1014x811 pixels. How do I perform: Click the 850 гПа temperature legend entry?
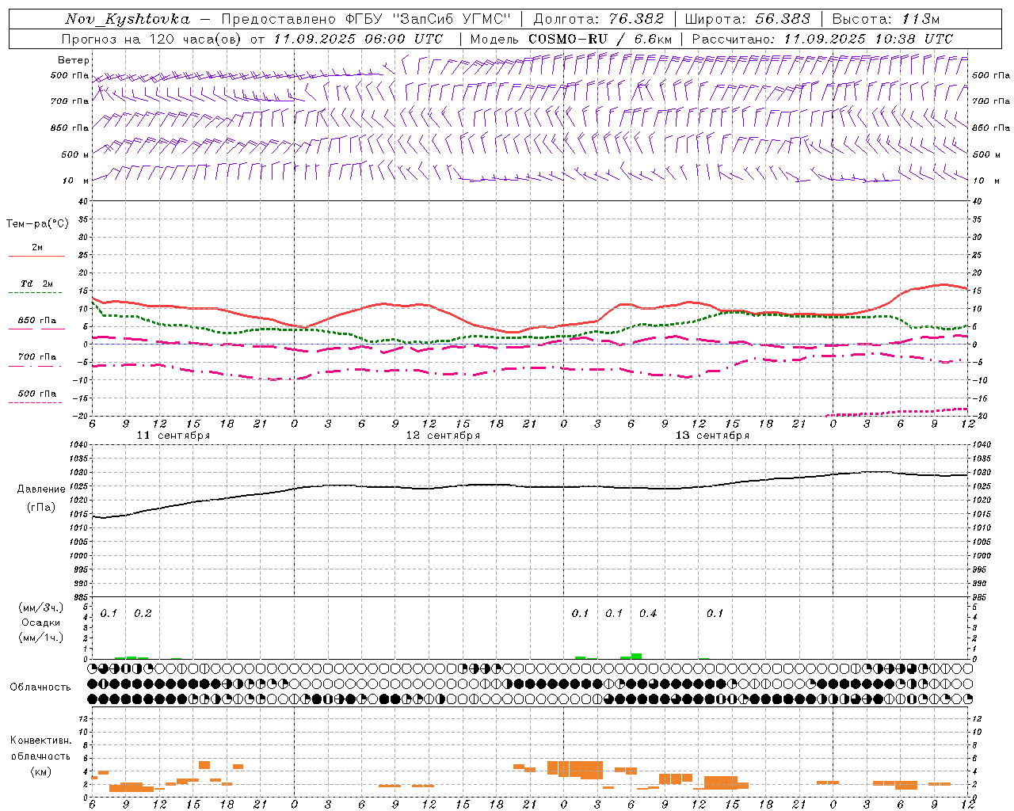click(x=36, y=321)
